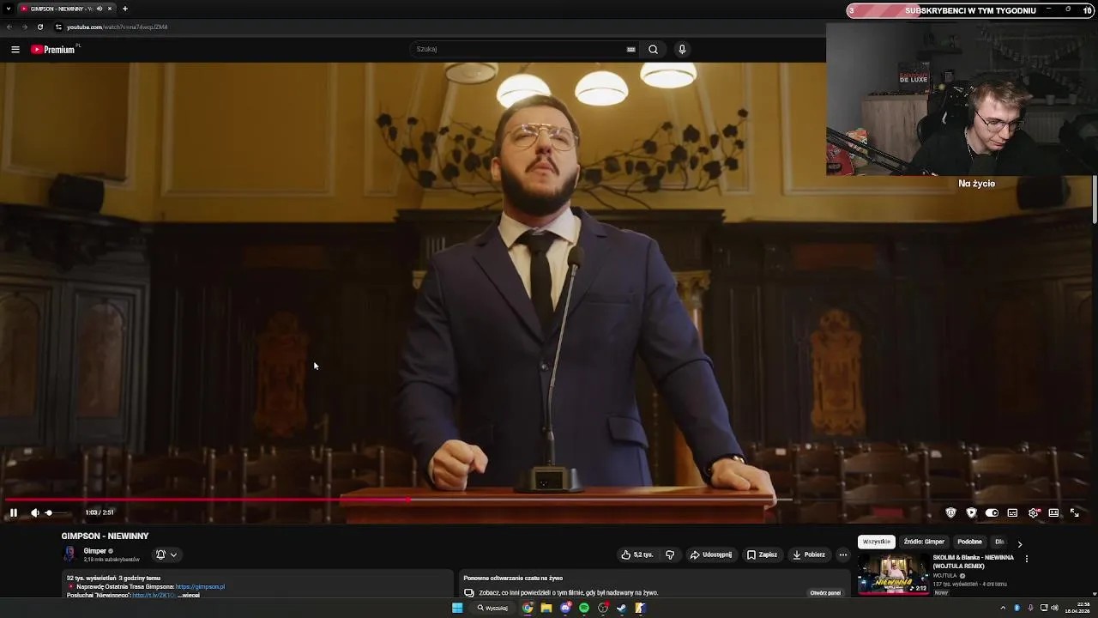Go to YouTube Premium home logo
Image resolution: width=1098 pixels, height=618 pixels.
(55, 50)
